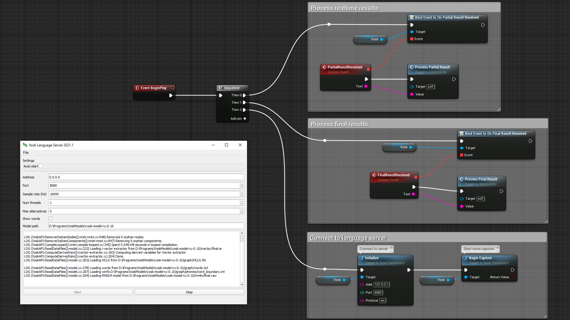Expand the Num threads stepper control

pos(242,201)
